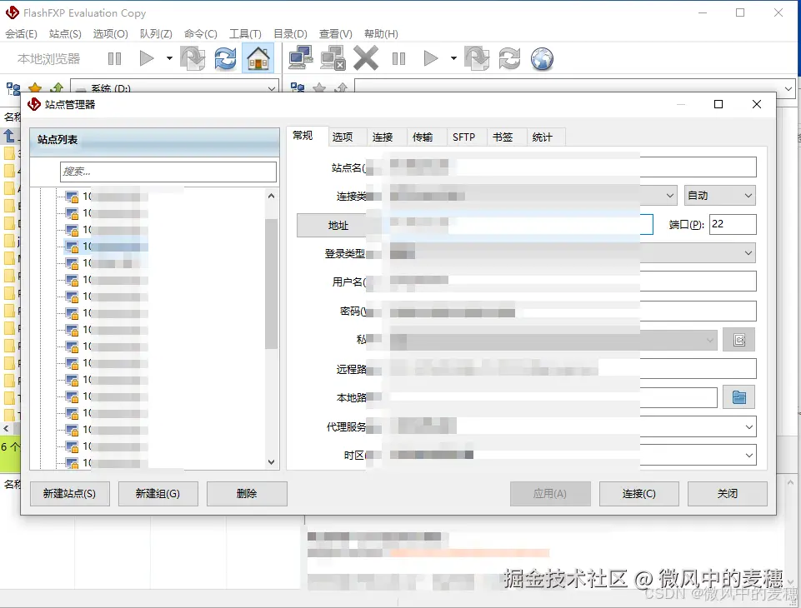Click the local parent folder up-arrow icon
This screenshot has width=801, height=608.
tap(58, 88)
